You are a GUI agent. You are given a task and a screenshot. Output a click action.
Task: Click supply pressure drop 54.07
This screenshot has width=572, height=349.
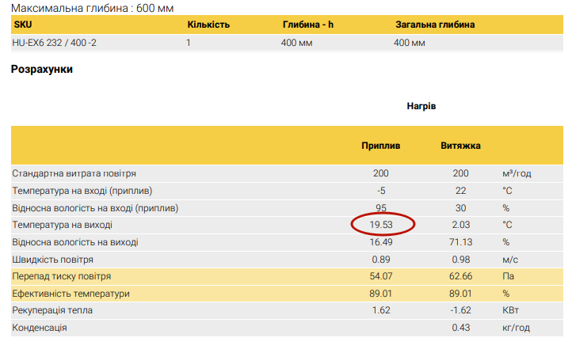381,276
